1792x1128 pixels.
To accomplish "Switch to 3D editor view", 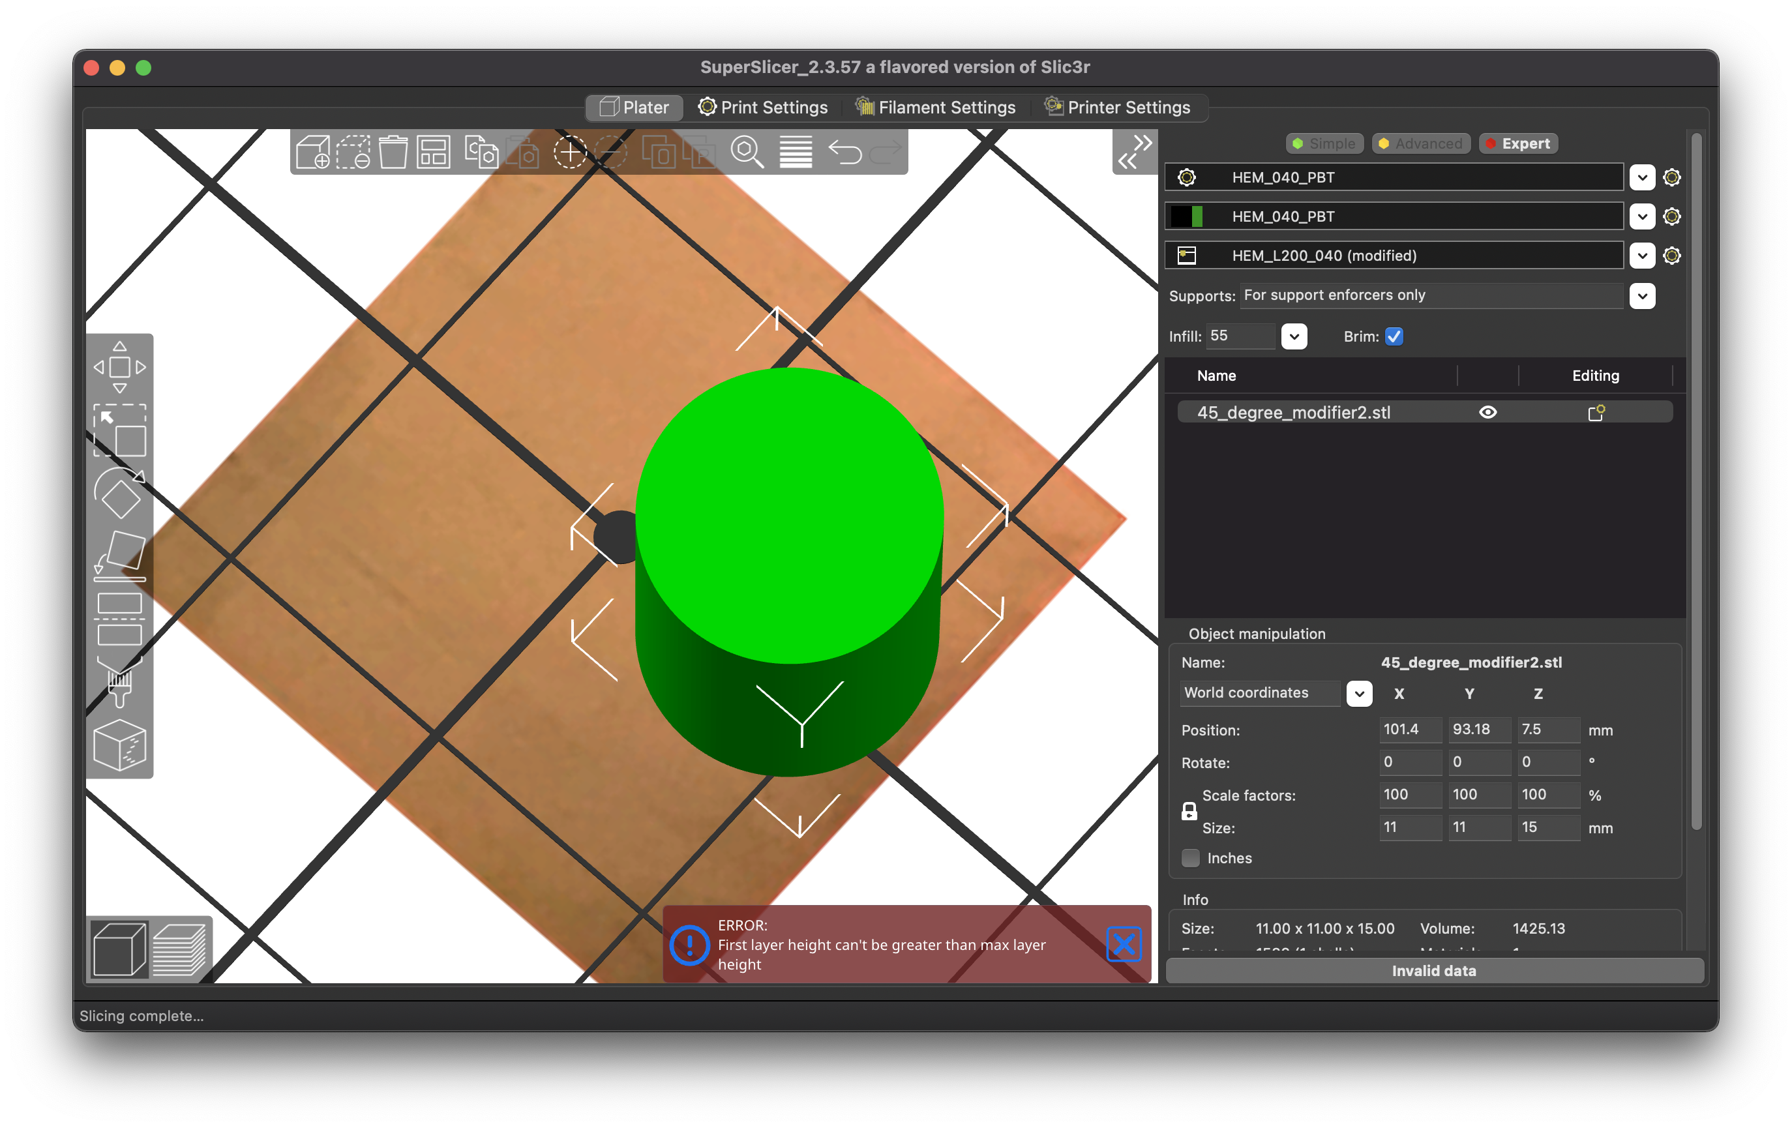I will [119, 949].
